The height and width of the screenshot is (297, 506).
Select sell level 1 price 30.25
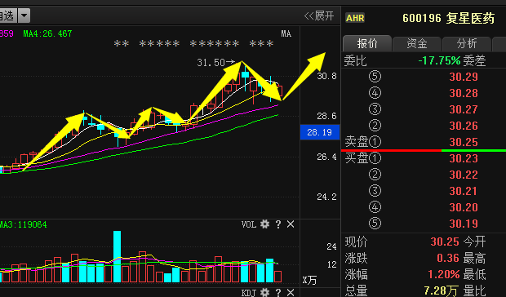click(464, 142)
